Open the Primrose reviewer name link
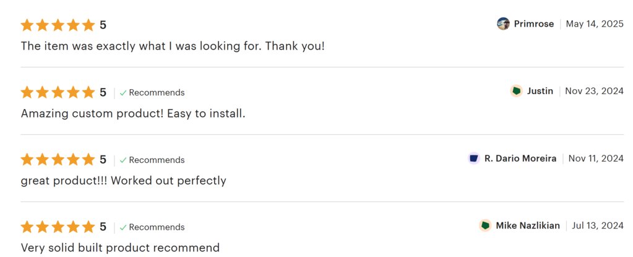Viewport: 633px width, 257px height. pyautogui.click(x=534, y=24)
